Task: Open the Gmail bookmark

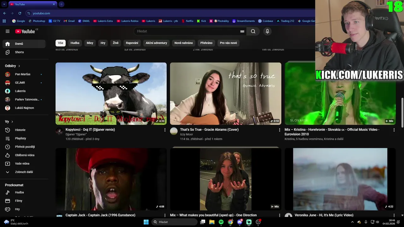Action: (x=69, y=21)
